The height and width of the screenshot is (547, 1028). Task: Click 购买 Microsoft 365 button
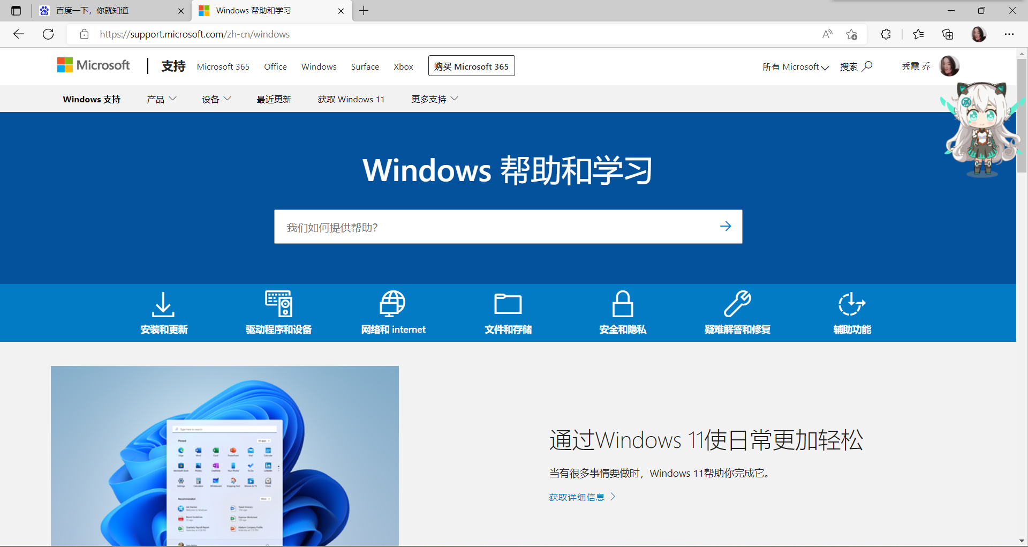click(x=472, y=66)
